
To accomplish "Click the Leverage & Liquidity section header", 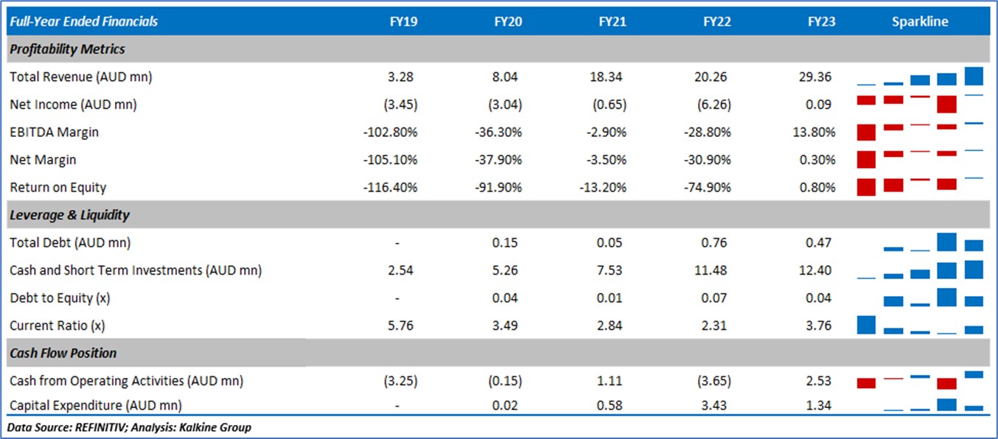I will pyautogui.click(x=69, y=215).
